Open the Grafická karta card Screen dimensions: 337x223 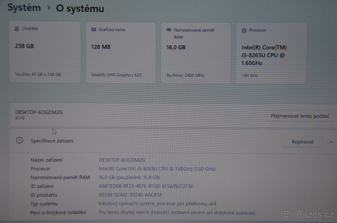coord(121,52)
